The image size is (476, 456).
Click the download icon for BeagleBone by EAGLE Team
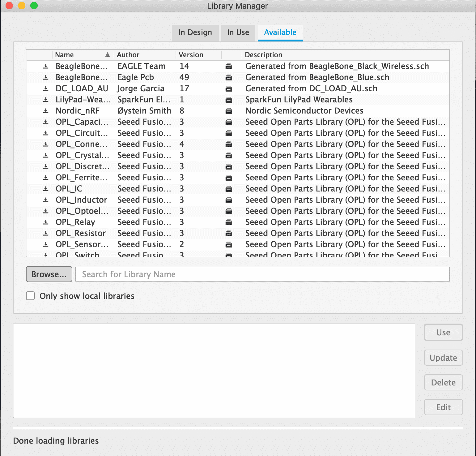[x=46, y=66]
